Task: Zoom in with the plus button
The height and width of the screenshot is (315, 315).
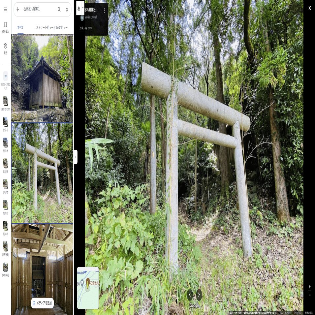Action: (x=310, y=287)
